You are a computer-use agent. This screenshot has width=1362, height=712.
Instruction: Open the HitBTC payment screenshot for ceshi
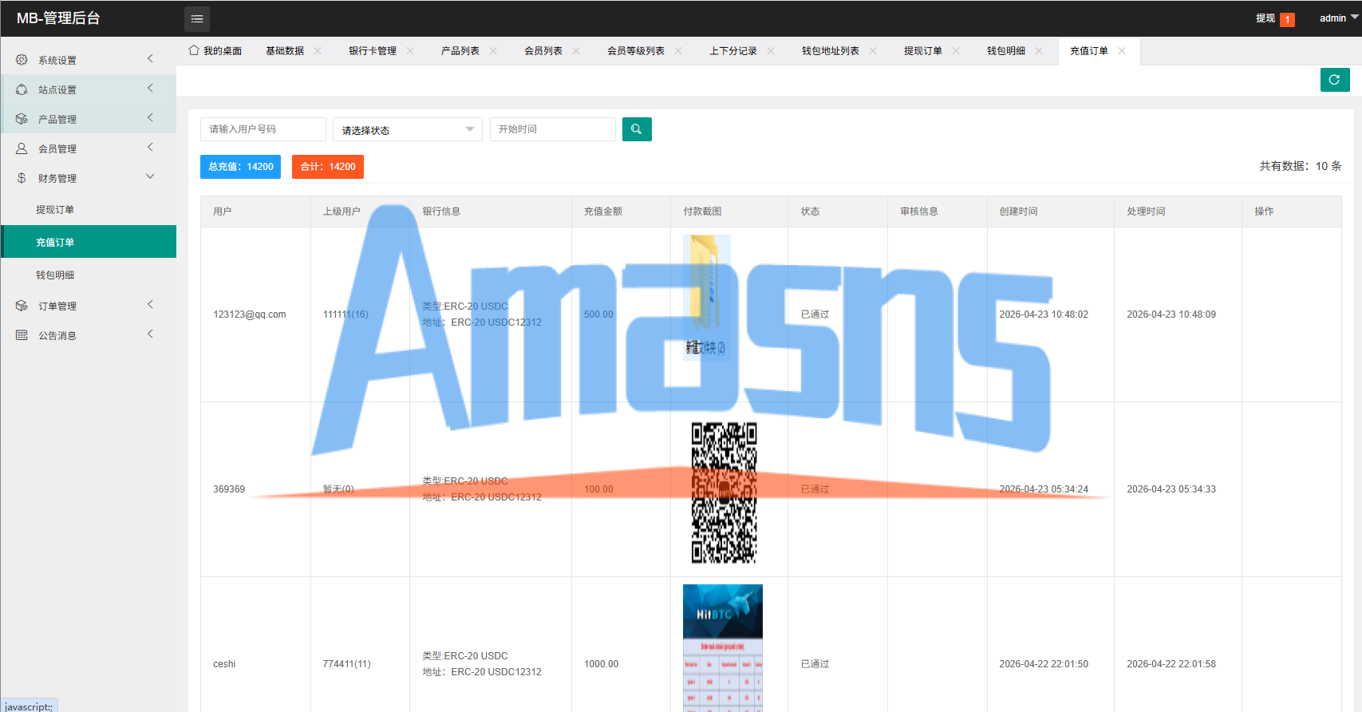(x=723, y=648)
